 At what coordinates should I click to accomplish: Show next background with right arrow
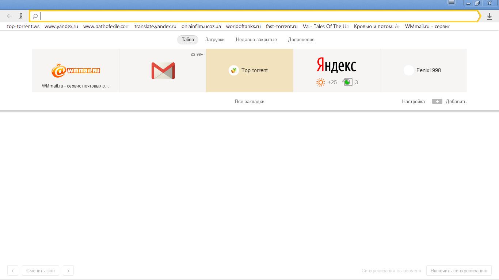68,271
